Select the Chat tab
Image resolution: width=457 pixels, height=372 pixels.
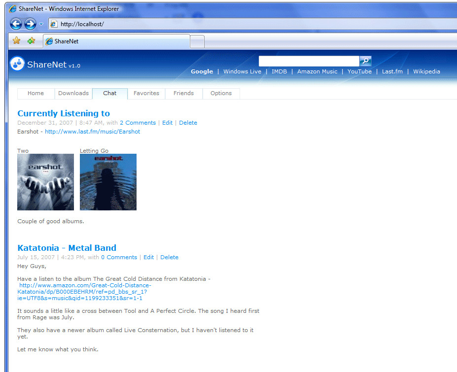click(x=110, y=94)
